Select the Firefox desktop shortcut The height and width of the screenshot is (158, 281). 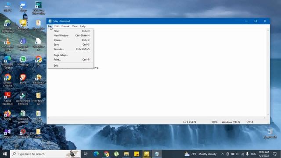(7, 115)
